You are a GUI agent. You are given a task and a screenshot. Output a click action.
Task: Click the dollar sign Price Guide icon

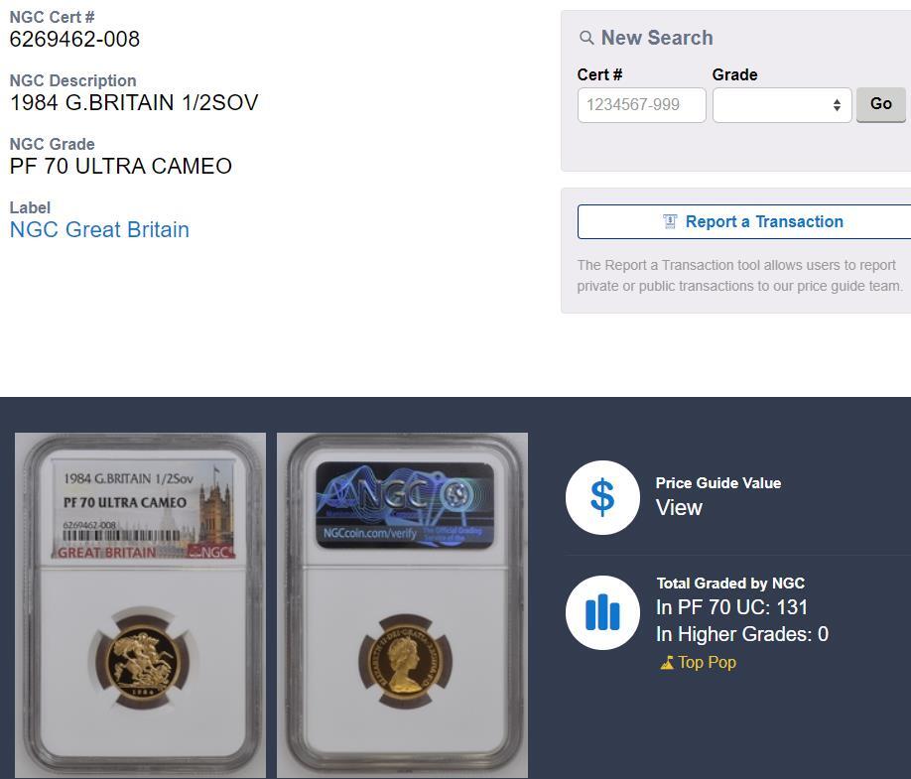[602, 497]
